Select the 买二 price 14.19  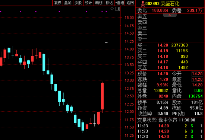[x=163, y=51]
